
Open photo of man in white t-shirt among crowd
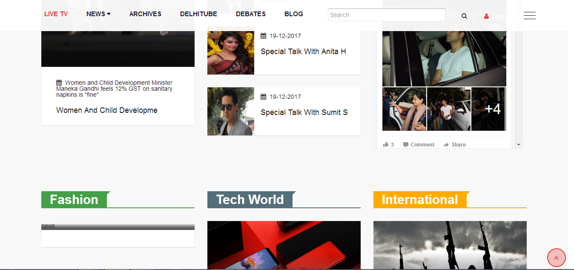pos(449,109)
